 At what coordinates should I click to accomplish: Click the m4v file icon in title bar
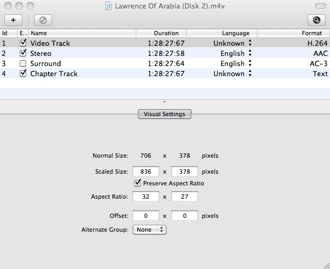(109, 6)
